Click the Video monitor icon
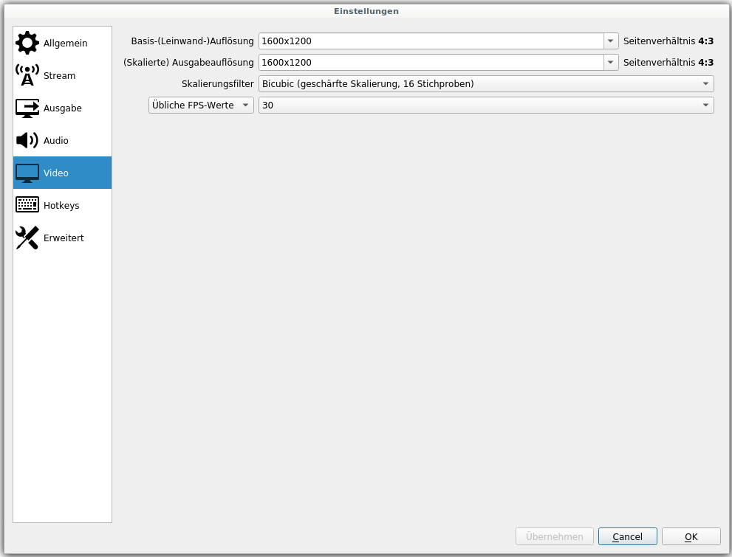This screenshot has height=557, width=732. point(27,173)
